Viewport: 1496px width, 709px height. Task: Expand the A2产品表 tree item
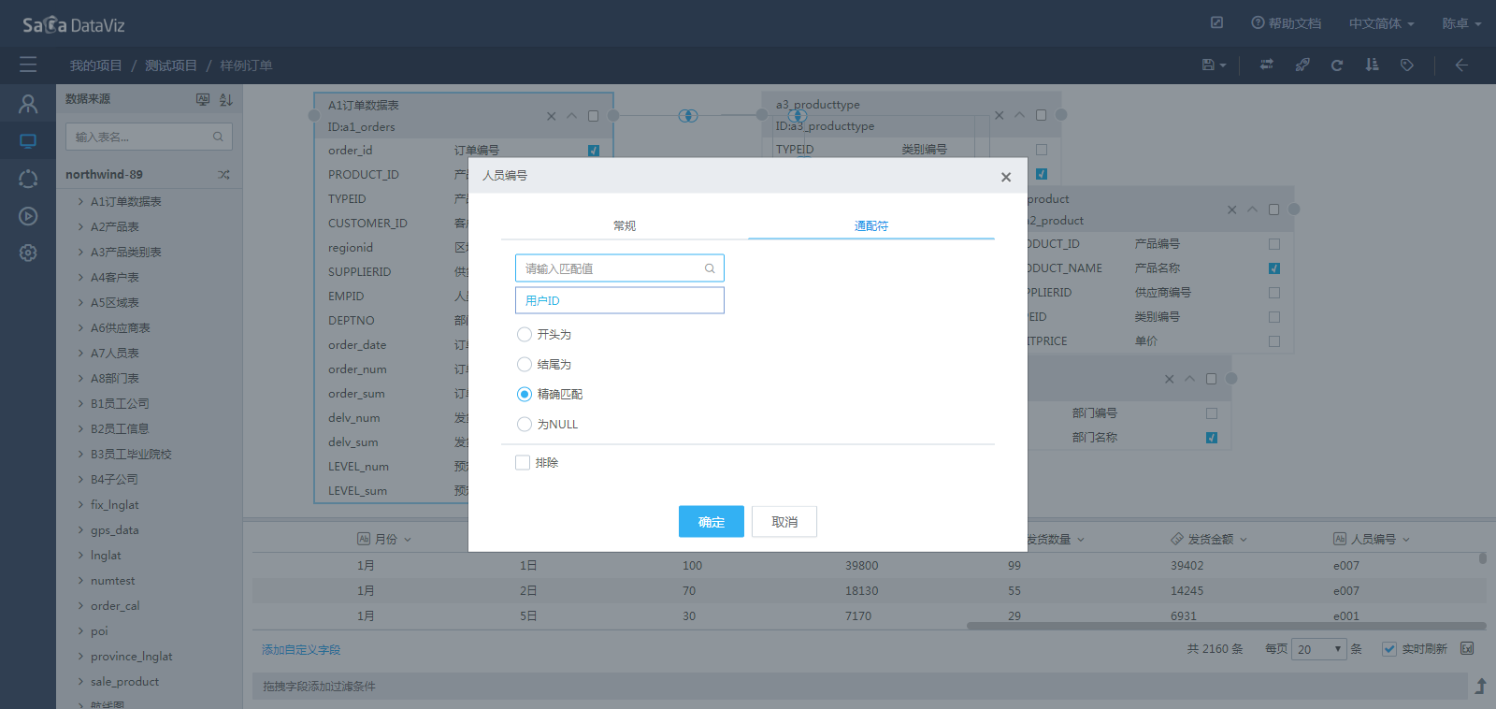[x=80, y=226]
